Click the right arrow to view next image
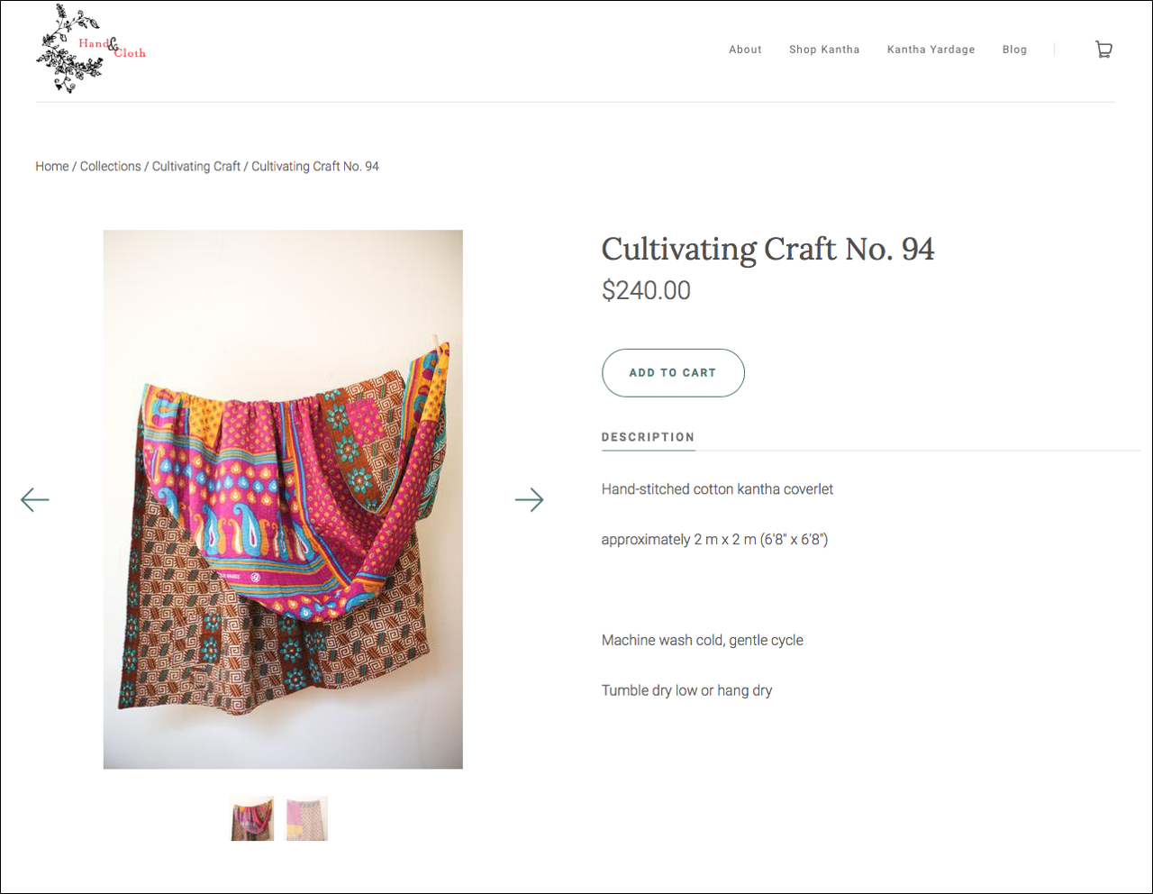Screen dimensions: 1153x894 [x=530, y=499]
